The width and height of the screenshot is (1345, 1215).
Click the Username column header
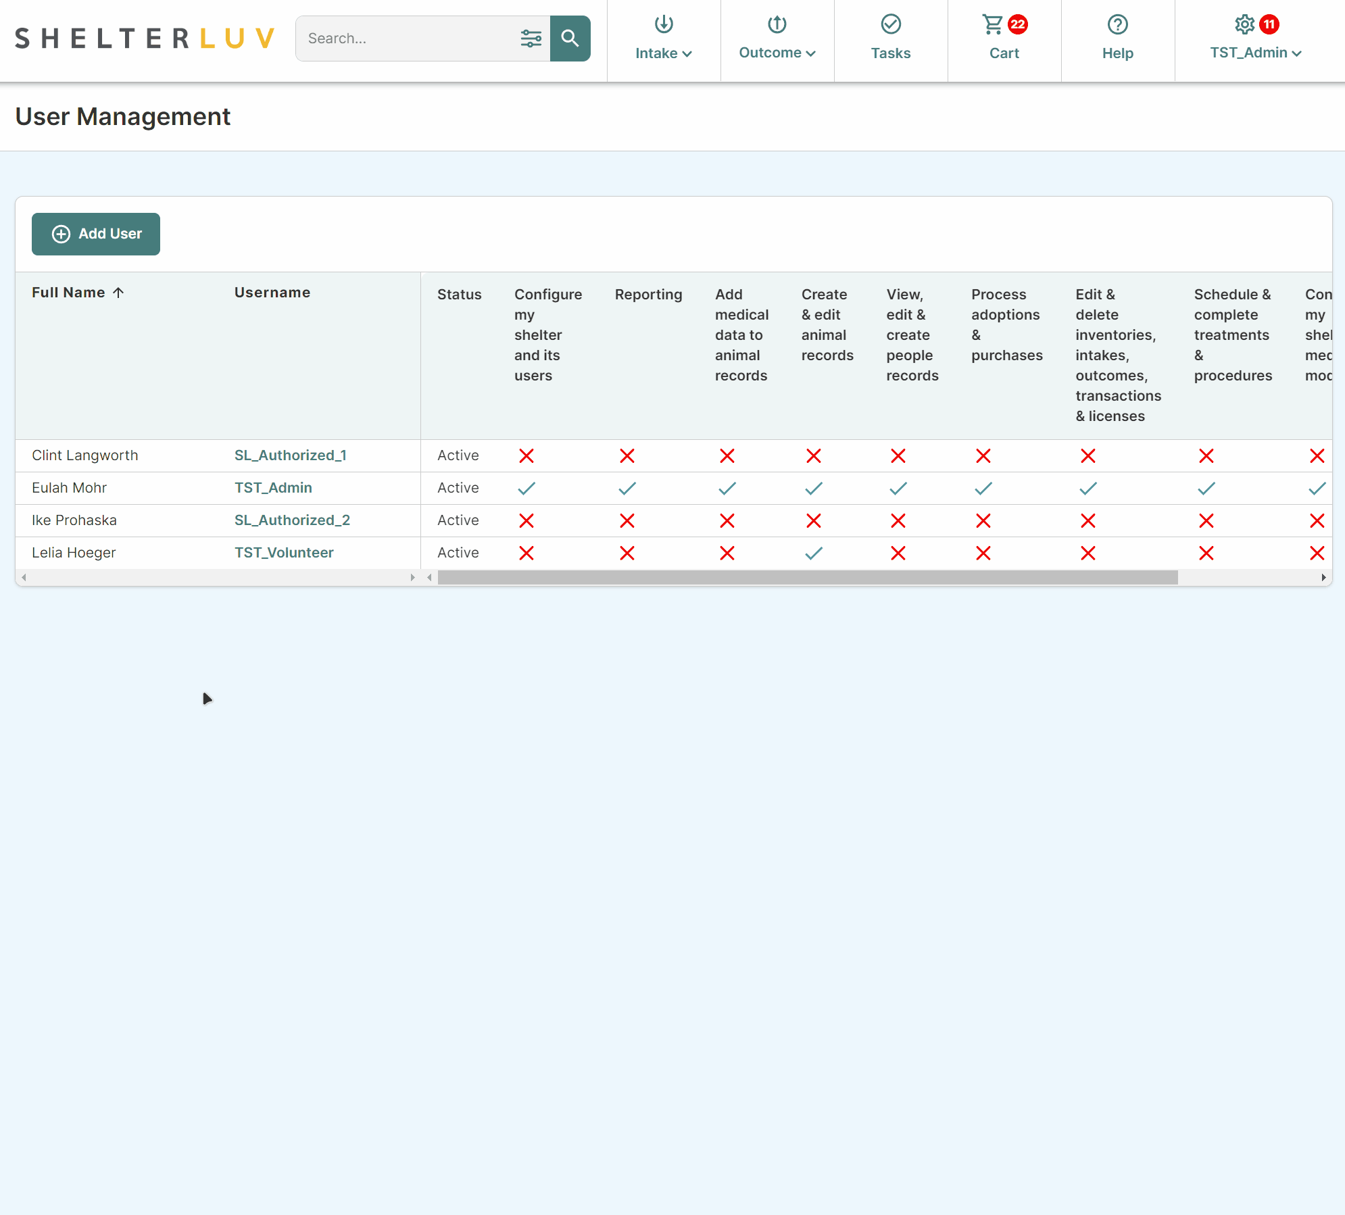[272, 293]
